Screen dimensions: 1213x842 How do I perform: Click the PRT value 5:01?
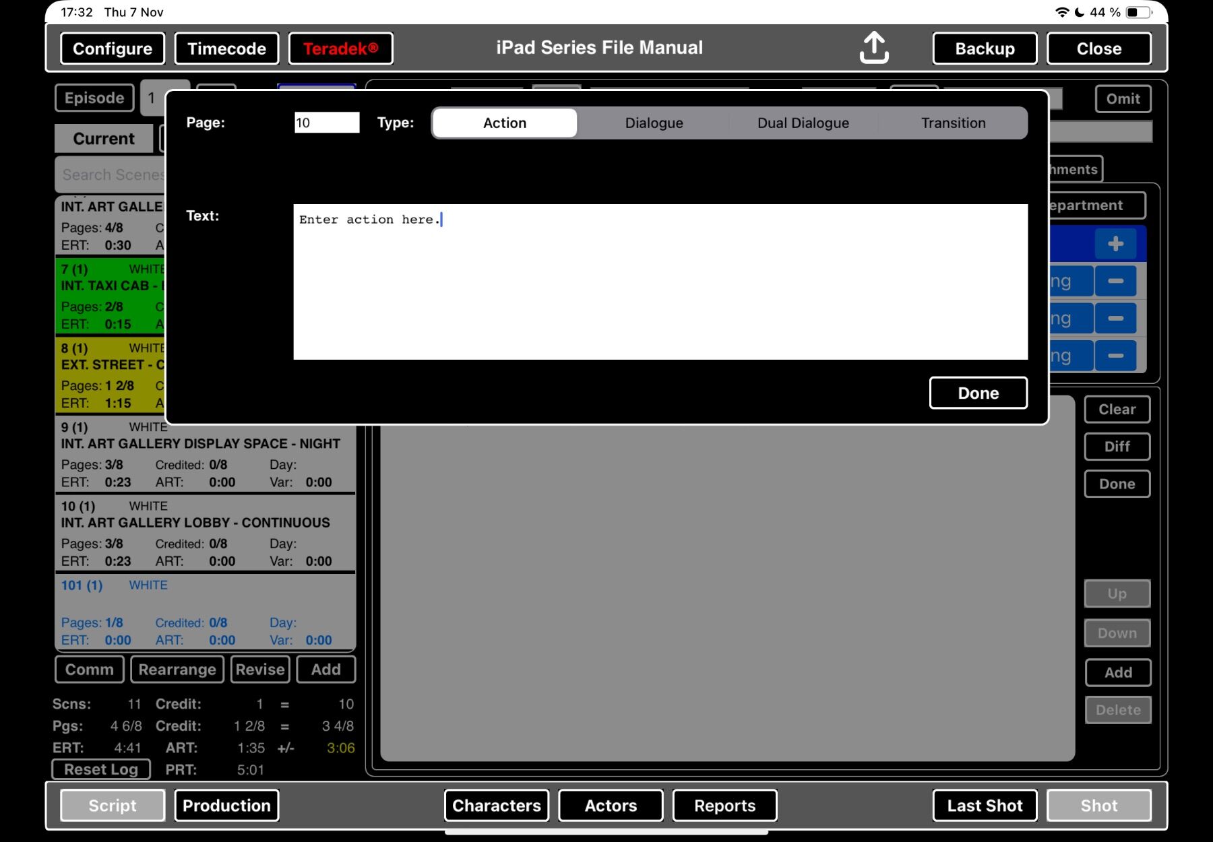click(x=251, y=769)
